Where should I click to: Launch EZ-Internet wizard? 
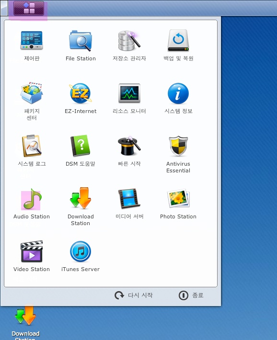coord(81,93)
